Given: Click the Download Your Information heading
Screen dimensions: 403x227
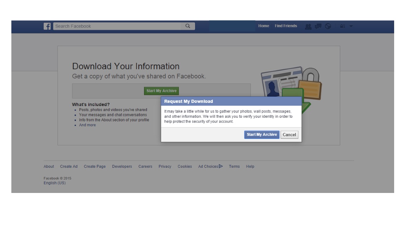Looking at the screenshot, I should (126, 66).
